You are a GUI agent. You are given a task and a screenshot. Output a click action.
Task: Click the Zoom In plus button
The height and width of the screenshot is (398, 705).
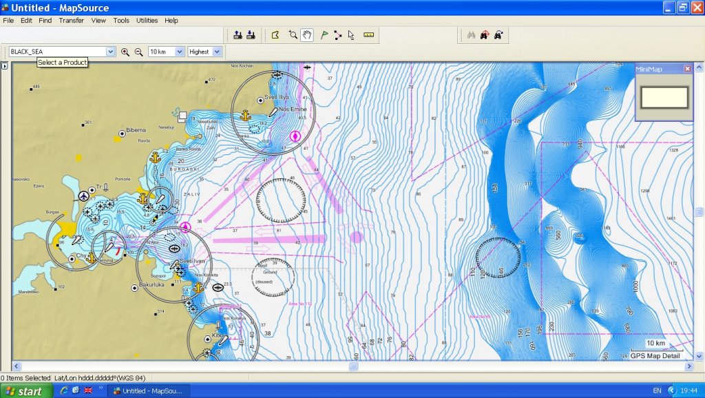(x=125, y=52)
